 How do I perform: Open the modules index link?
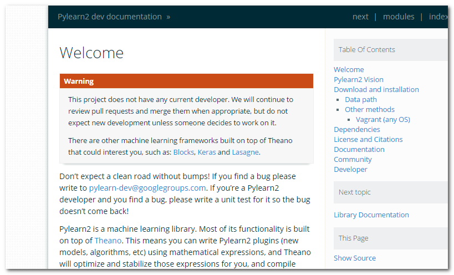click(399, 17)
